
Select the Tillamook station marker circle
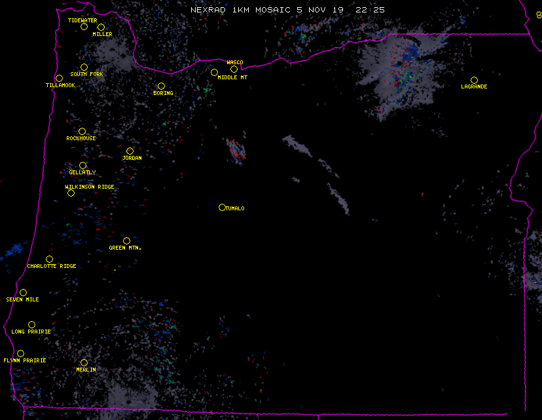point(59,79)
